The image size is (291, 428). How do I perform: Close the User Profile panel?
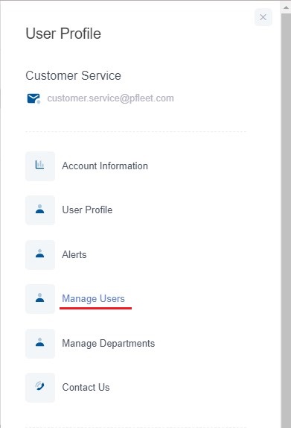[263, 17]
